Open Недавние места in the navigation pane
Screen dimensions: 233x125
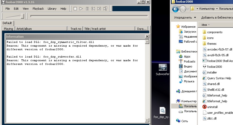click(188, 37)
